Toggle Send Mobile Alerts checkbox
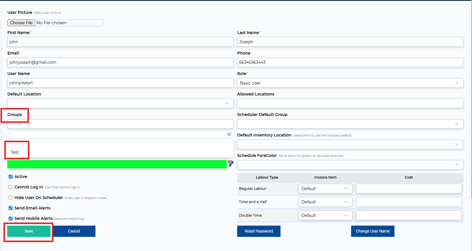 [x=10, y=218]
